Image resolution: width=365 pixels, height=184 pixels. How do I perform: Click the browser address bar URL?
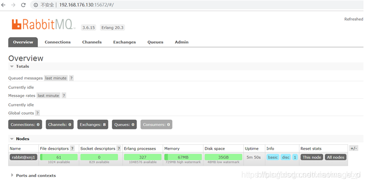point(86,5)
